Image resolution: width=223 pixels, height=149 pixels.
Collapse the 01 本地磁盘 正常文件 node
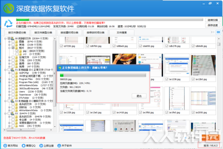5,70
